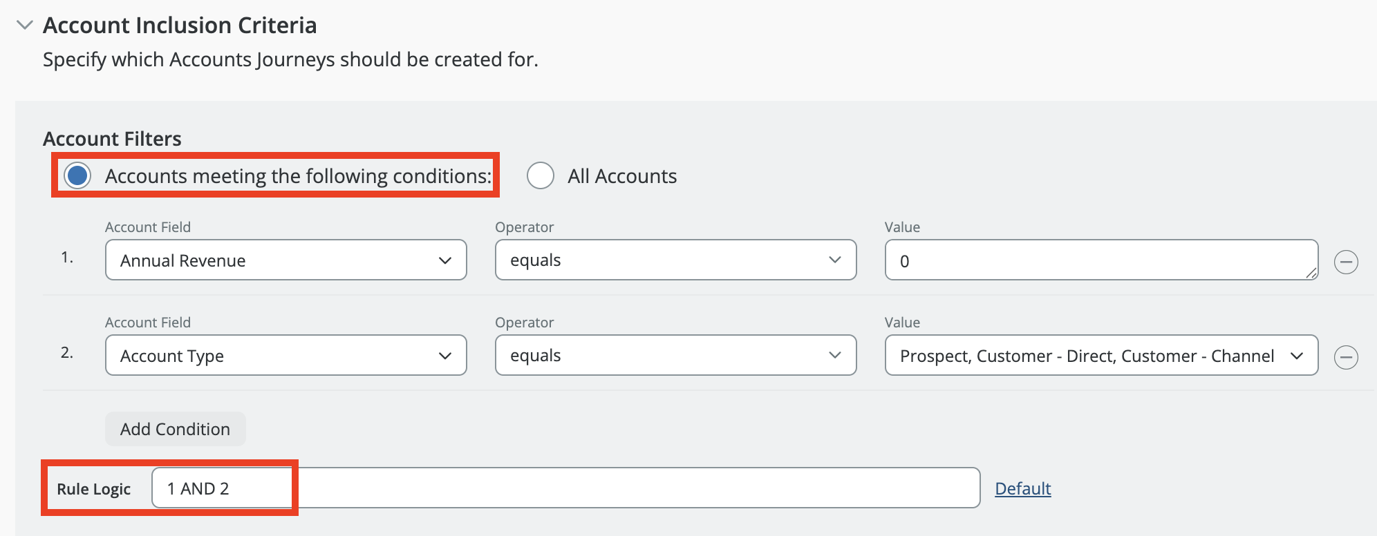The width and height of the screenshot is (1377, 536).
Task: Select the All Accounts radio button
Action: [x=541, y=175]
